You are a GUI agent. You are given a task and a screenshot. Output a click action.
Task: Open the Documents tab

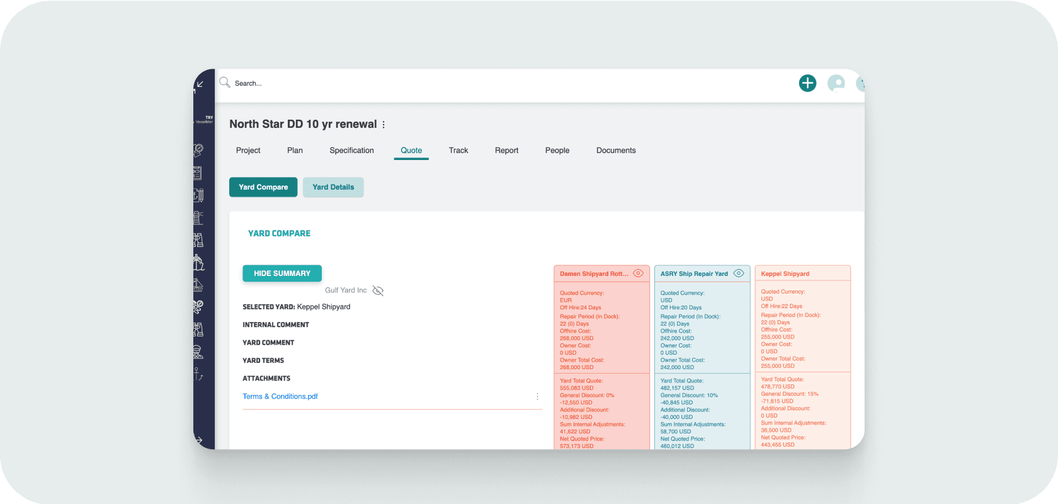click(x=616, y=150)
